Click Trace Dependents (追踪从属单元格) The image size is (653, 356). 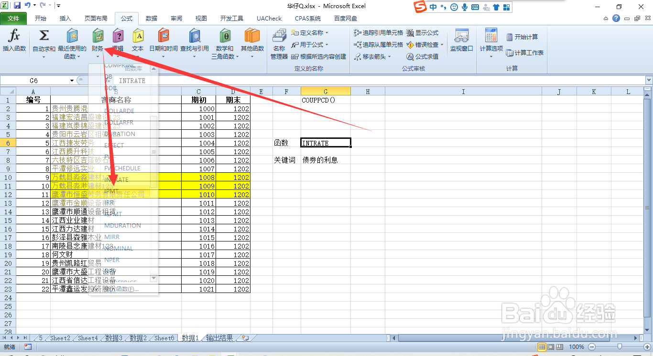[x=379, y=44]
